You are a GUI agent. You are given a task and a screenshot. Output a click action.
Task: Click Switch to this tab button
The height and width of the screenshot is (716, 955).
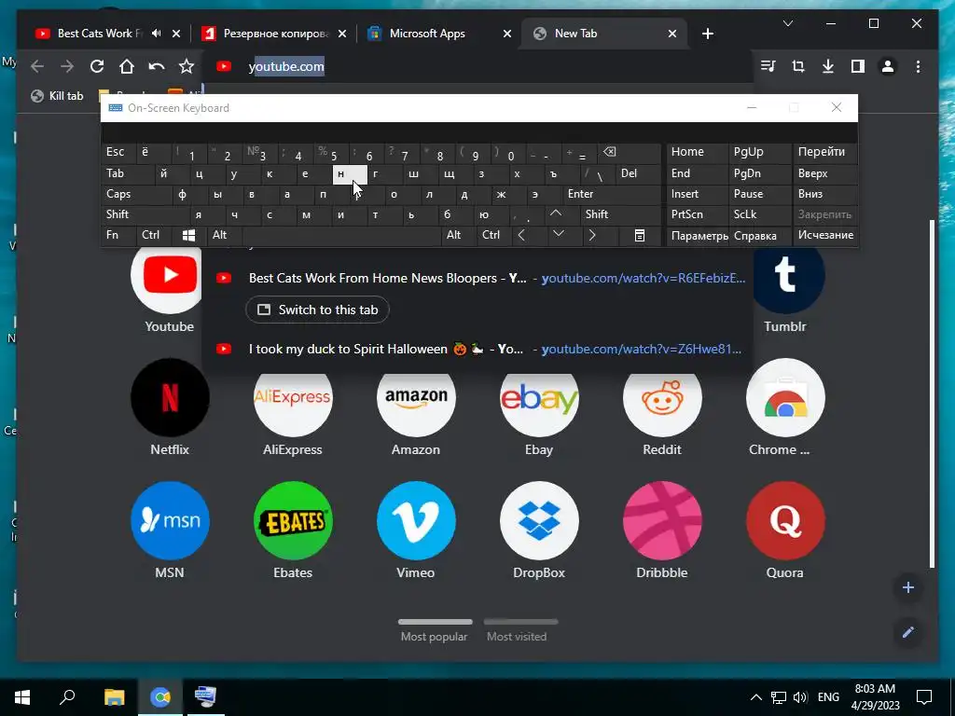(x=317, y=310)
